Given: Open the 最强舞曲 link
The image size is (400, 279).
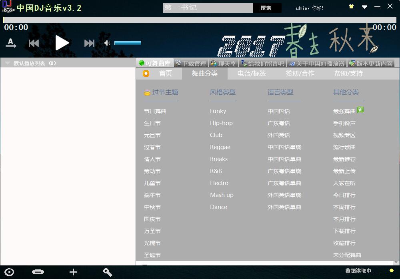Looking at the screenshot, I should [x=344, y=111].
